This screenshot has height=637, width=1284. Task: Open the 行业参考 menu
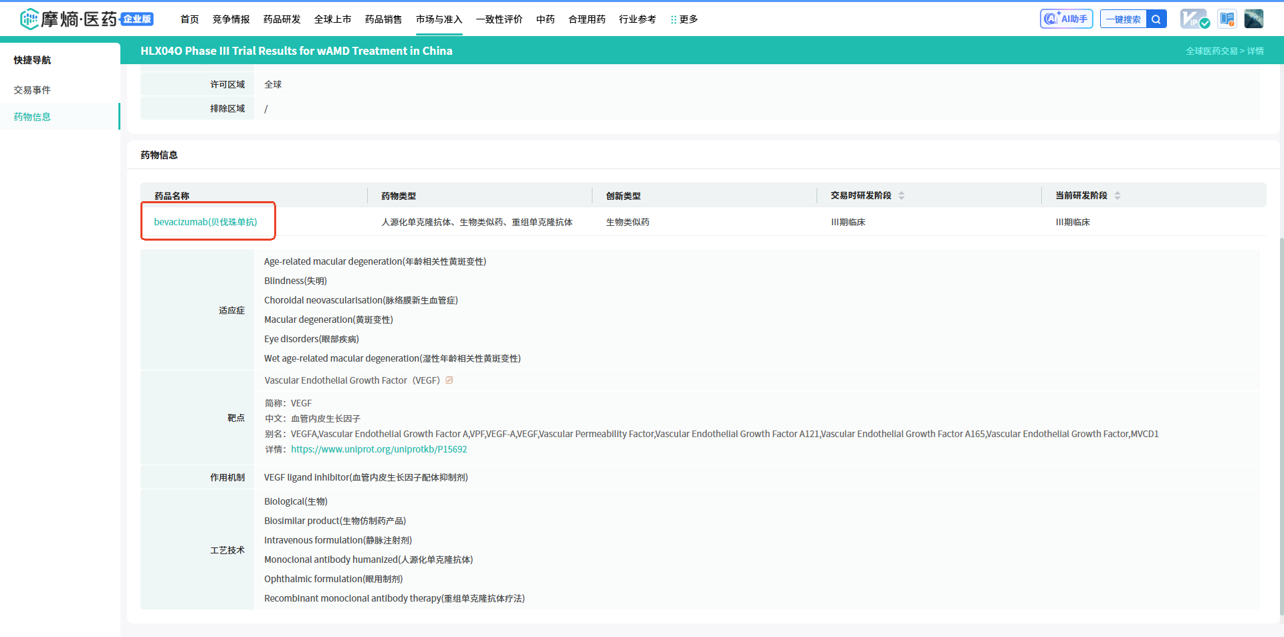[637, 19]
